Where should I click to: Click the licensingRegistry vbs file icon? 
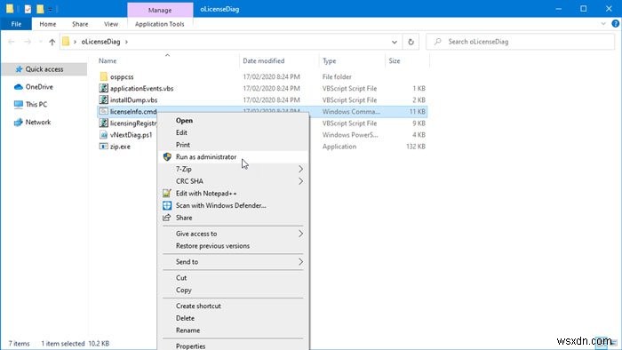click(104, 123)
